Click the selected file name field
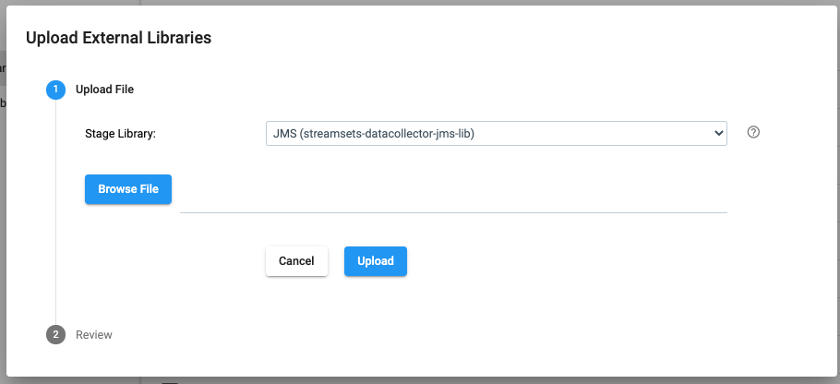The image size is (840, 384). click(453, 199)
